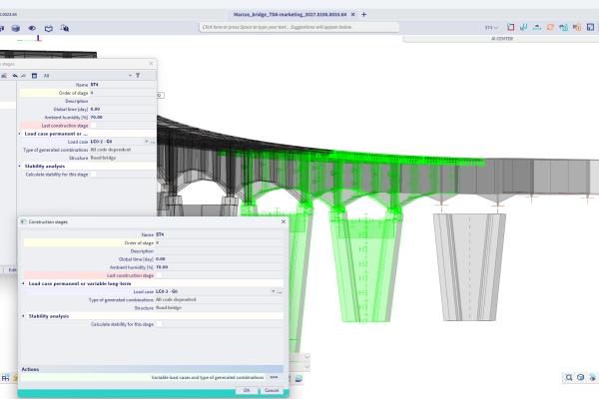Click the teal beam support icon at top right
Image resolution: width=599 pixels, height=399 pixels.
[537, 27]
